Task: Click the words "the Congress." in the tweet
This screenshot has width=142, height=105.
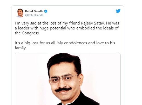Action: (x=27, y=33)
